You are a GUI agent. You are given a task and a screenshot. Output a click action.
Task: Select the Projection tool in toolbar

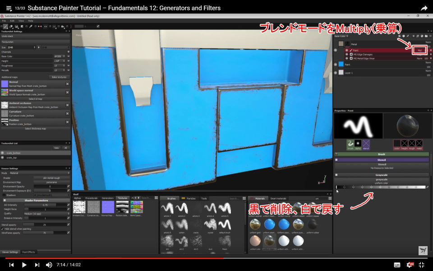point(17,27)
